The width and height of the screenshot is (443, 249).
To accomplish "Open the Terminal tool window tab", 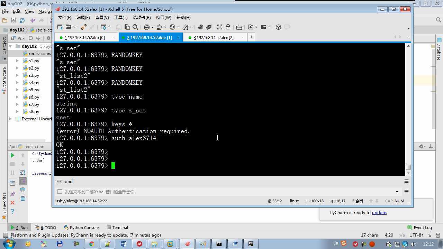I will 117,228.
